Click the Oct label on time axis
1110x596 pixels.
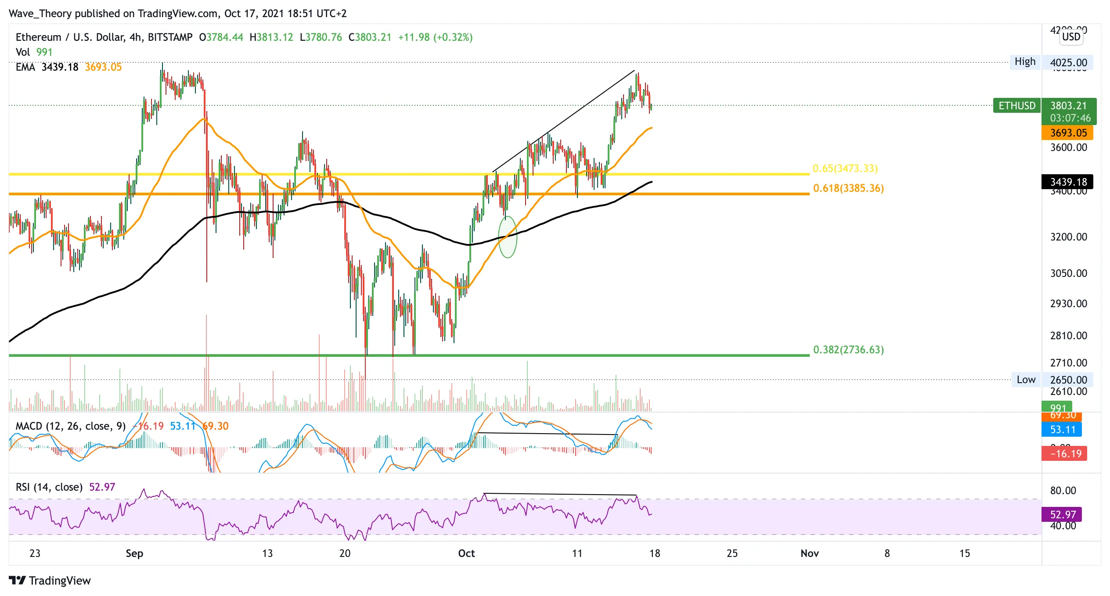[x=466, y=553]
